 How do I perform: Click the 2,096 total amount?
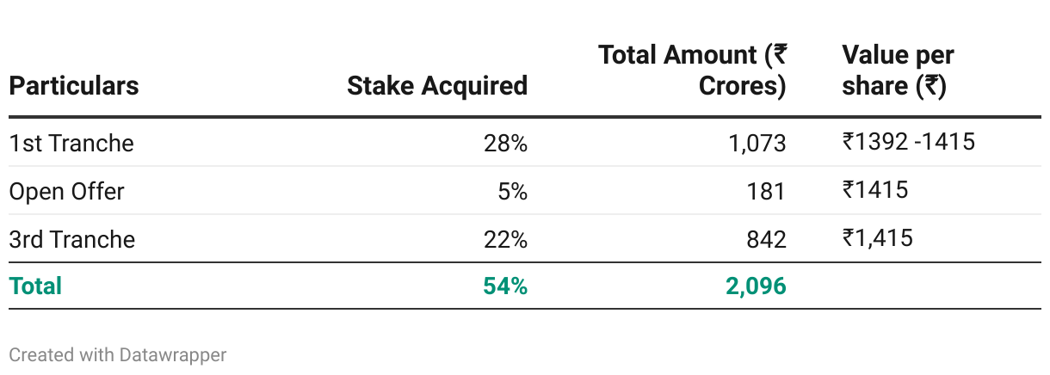[x=756, y=286]
